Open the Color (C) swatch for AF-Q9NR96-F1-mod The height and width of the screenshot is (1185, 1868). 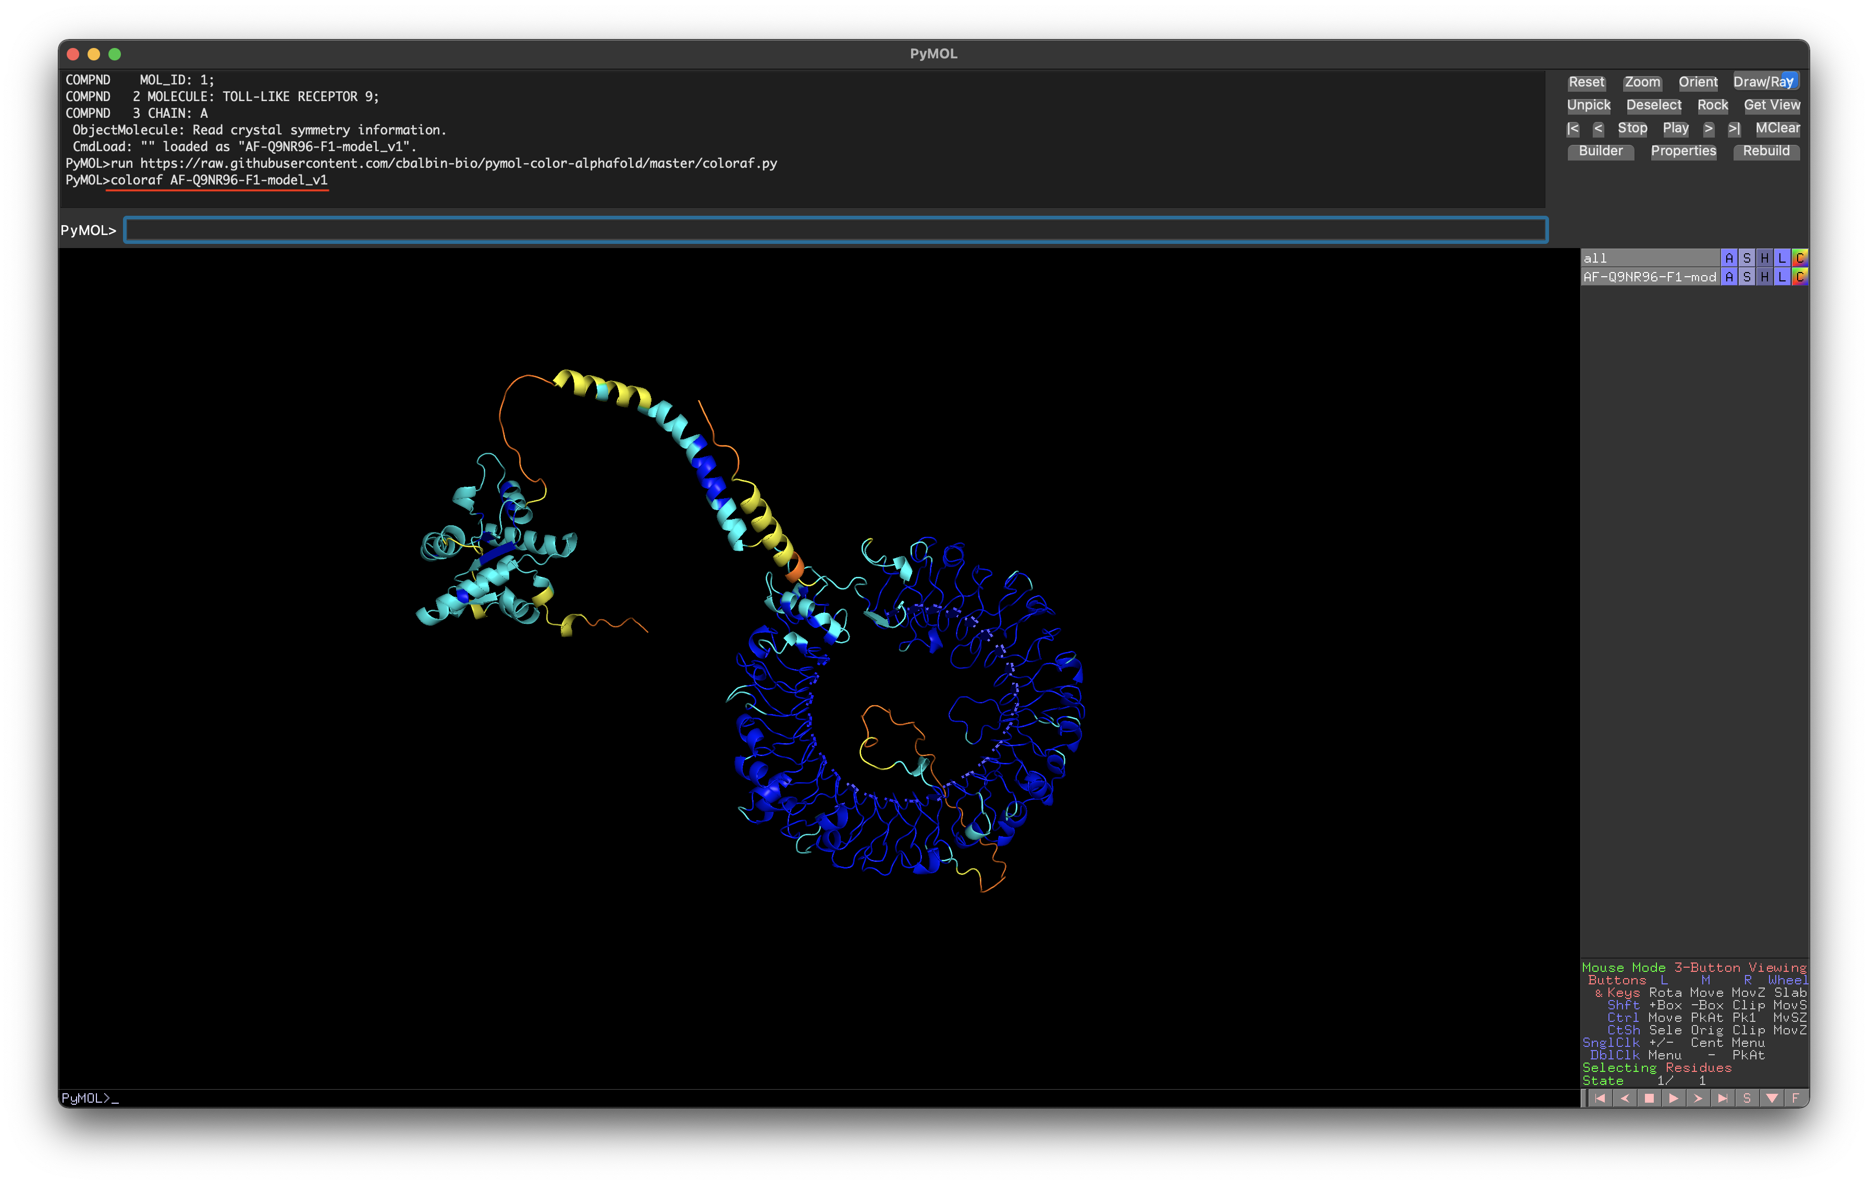[1800, 277]
